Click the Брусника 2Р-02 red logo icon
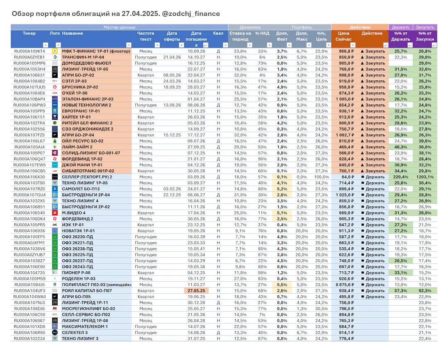This screenshot has width=448, height=350. click(55, 87)
